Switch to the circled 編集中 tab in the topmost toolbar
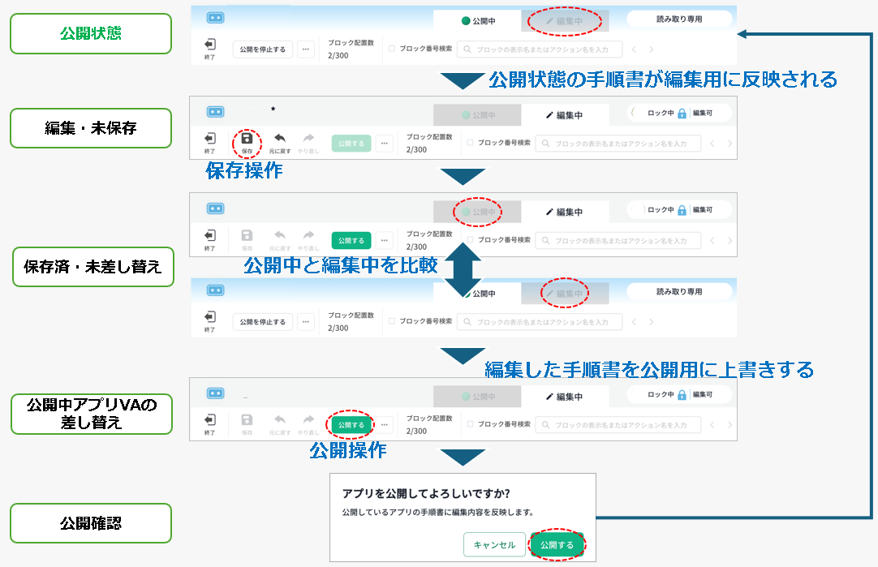The width and height of the screenshot is (878, 567). coord(566,21)
